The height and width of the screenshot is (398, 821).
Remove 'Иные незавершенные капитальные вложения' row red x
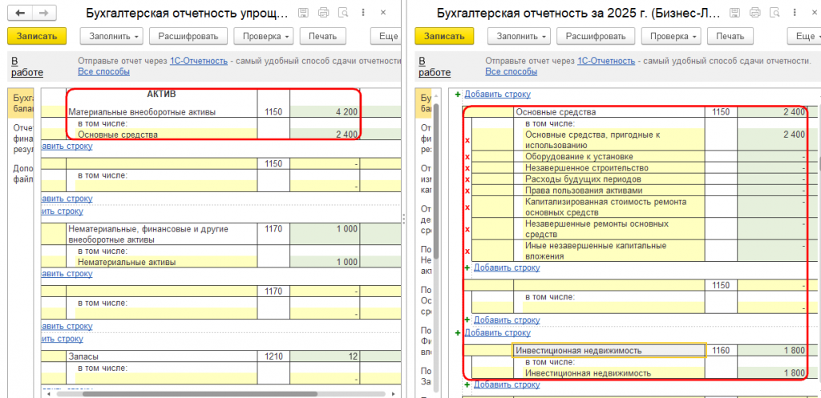click(467, 251)
